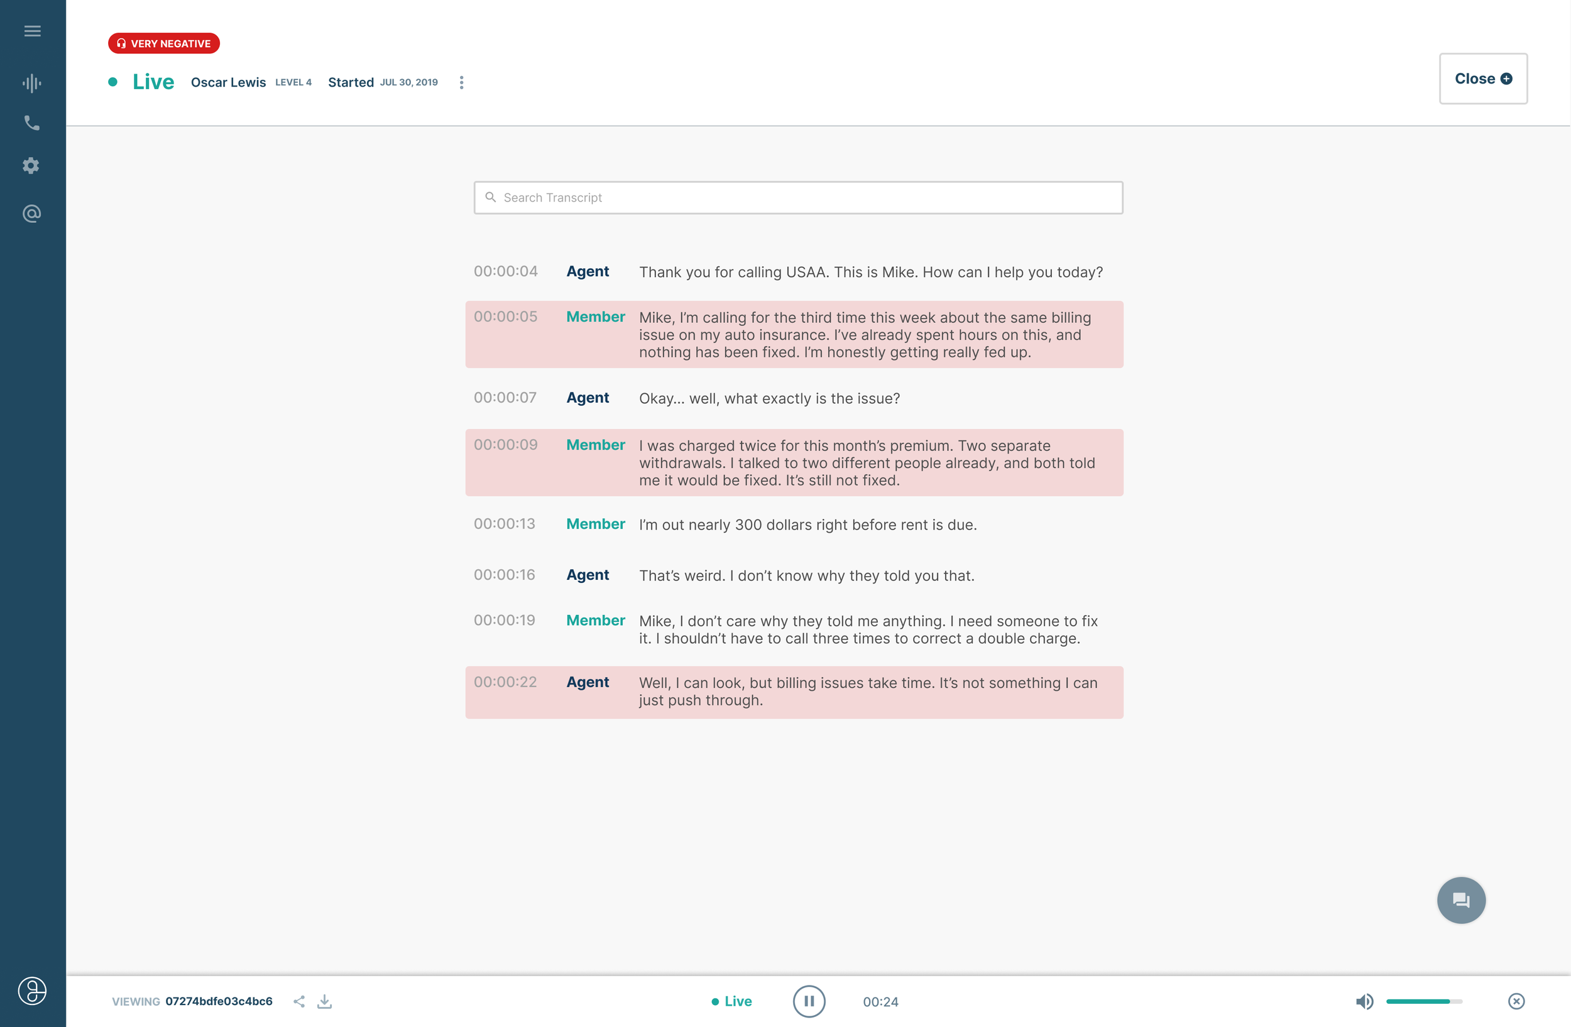Screen dimensions: 1571x1027
Task: Open the three-dot options menu
Action: (x=461, y=82)
